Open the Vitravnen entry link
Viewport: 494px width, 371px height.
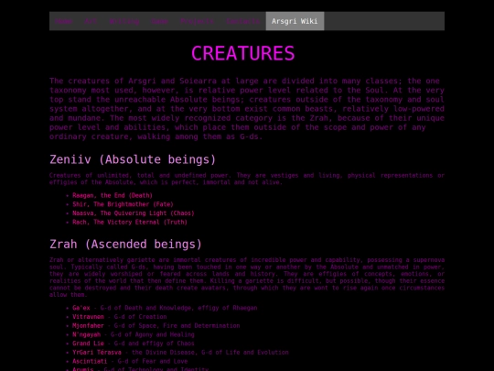pyautogui.click(x=88, y=317)
